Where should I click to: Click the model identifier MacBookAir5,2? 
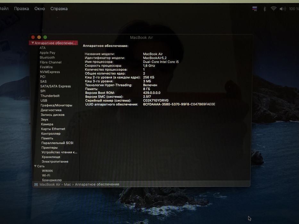[x=155, y=58]
